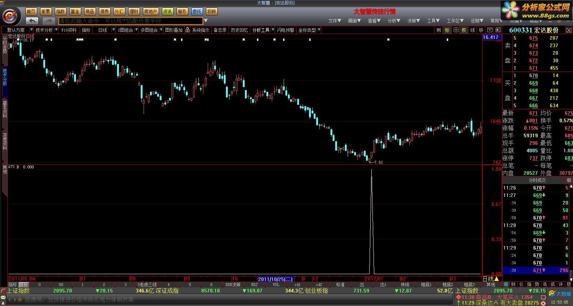Click the 大智慧 logo in bottom right

[560, 294]
